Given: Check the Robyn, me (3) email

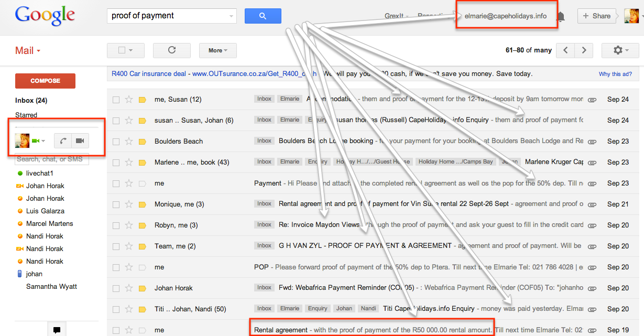Looking at the screenshot, I should pos(116,225).
